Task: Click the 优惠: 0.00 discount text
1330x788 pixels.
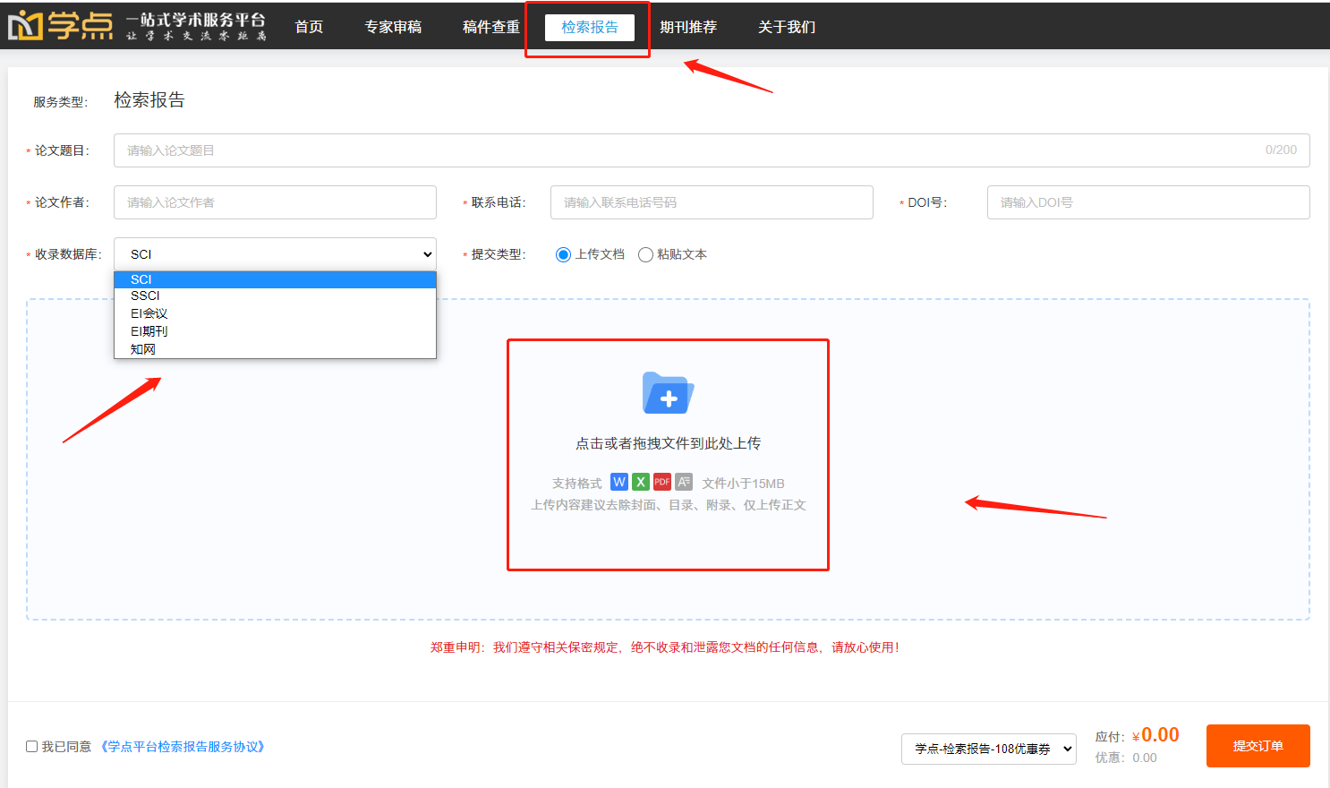Action: coord(1126,758)
